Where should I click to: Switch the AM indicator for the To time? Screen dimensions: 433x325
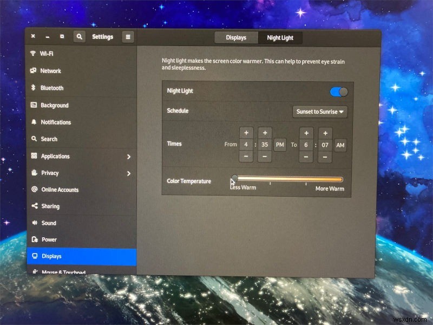(340, 145)
